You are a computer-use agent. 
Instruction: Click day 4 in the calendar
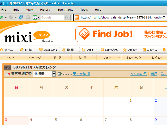31,120
